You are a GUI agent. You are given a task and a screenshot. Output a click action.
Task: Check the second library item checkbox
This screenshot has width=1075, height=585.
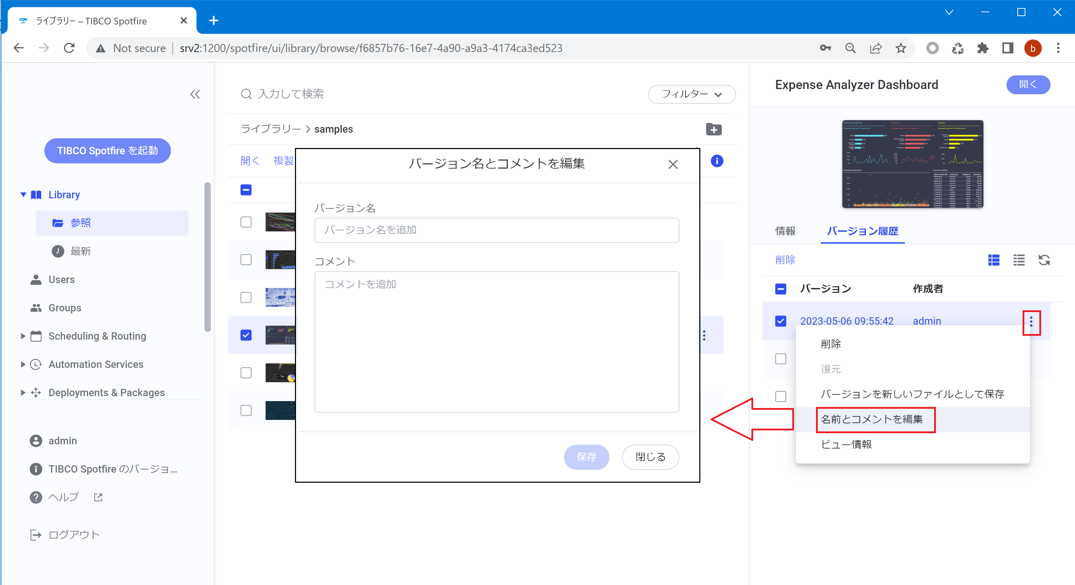246,260
